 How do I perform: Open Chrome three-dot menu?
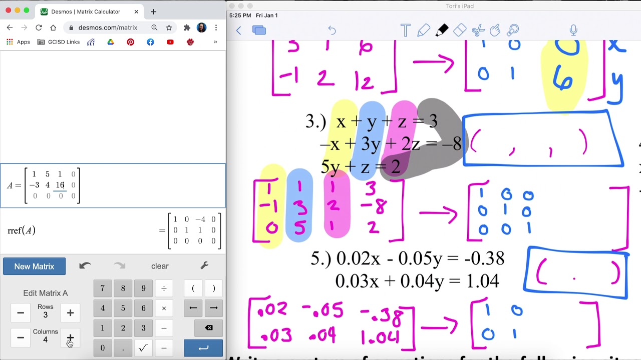[x=216, y=28]
